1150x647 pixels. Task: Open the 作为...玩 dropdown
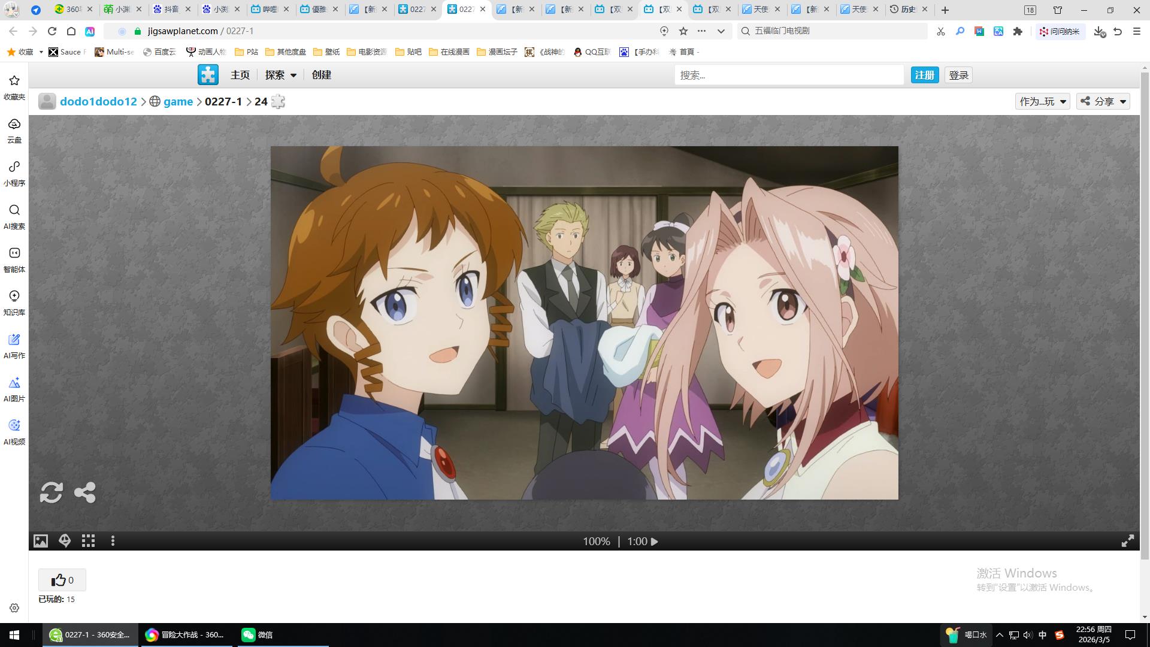(1042, 101)
